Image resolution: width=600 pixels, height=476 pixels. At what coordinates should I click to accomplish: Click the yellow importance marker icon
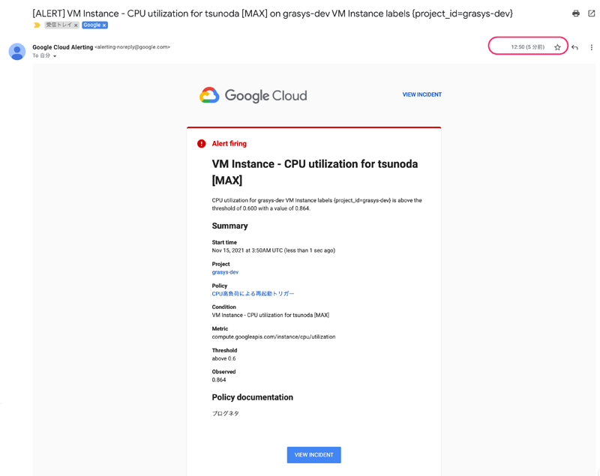coord(37,25)
